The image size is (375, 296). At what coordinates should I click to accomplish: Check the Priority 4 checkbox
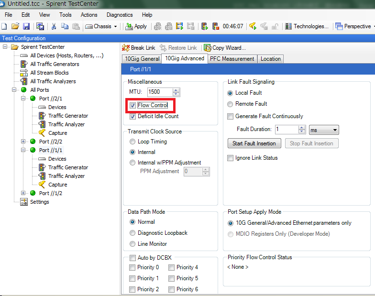(171, 267)
